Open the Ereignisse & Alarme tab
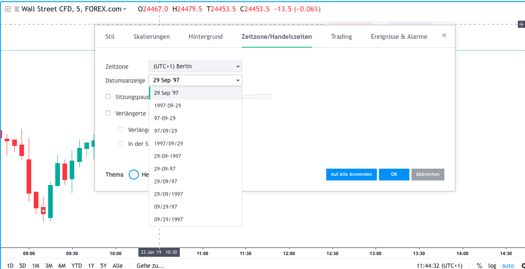This screenshot has width=525, height=269. coord(399,37)
